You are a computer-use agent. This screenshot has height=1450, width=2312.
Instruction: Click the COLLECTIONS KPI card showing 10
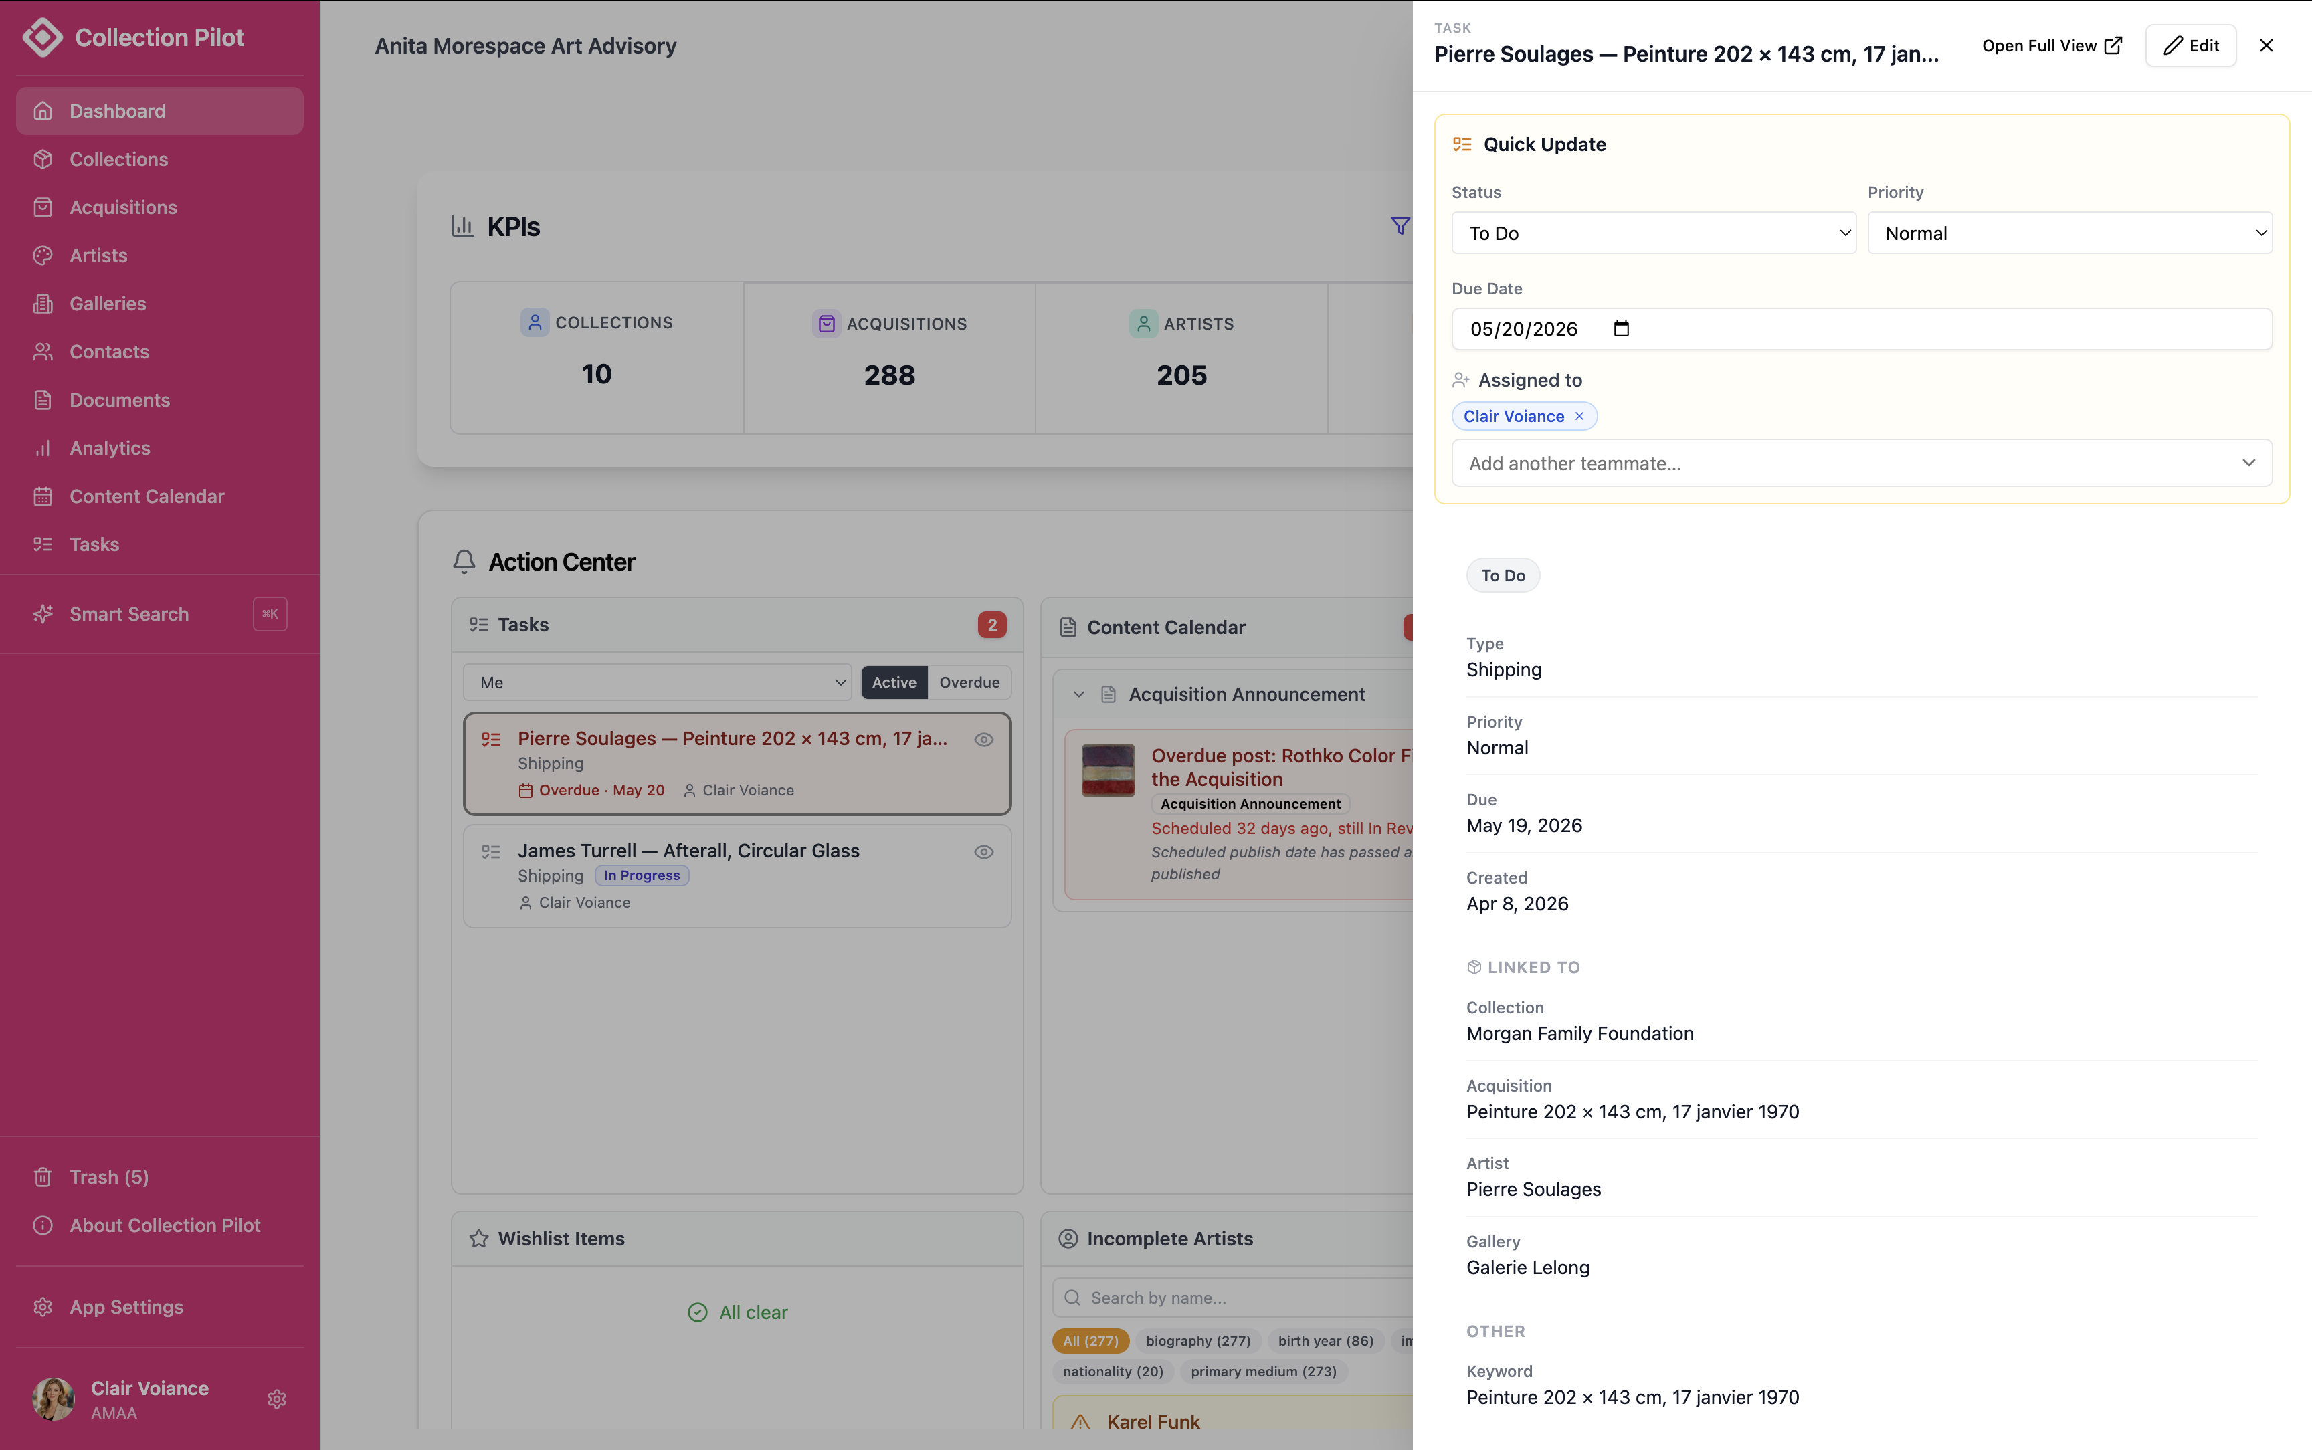pyautogui.click(x=597, y=358)
